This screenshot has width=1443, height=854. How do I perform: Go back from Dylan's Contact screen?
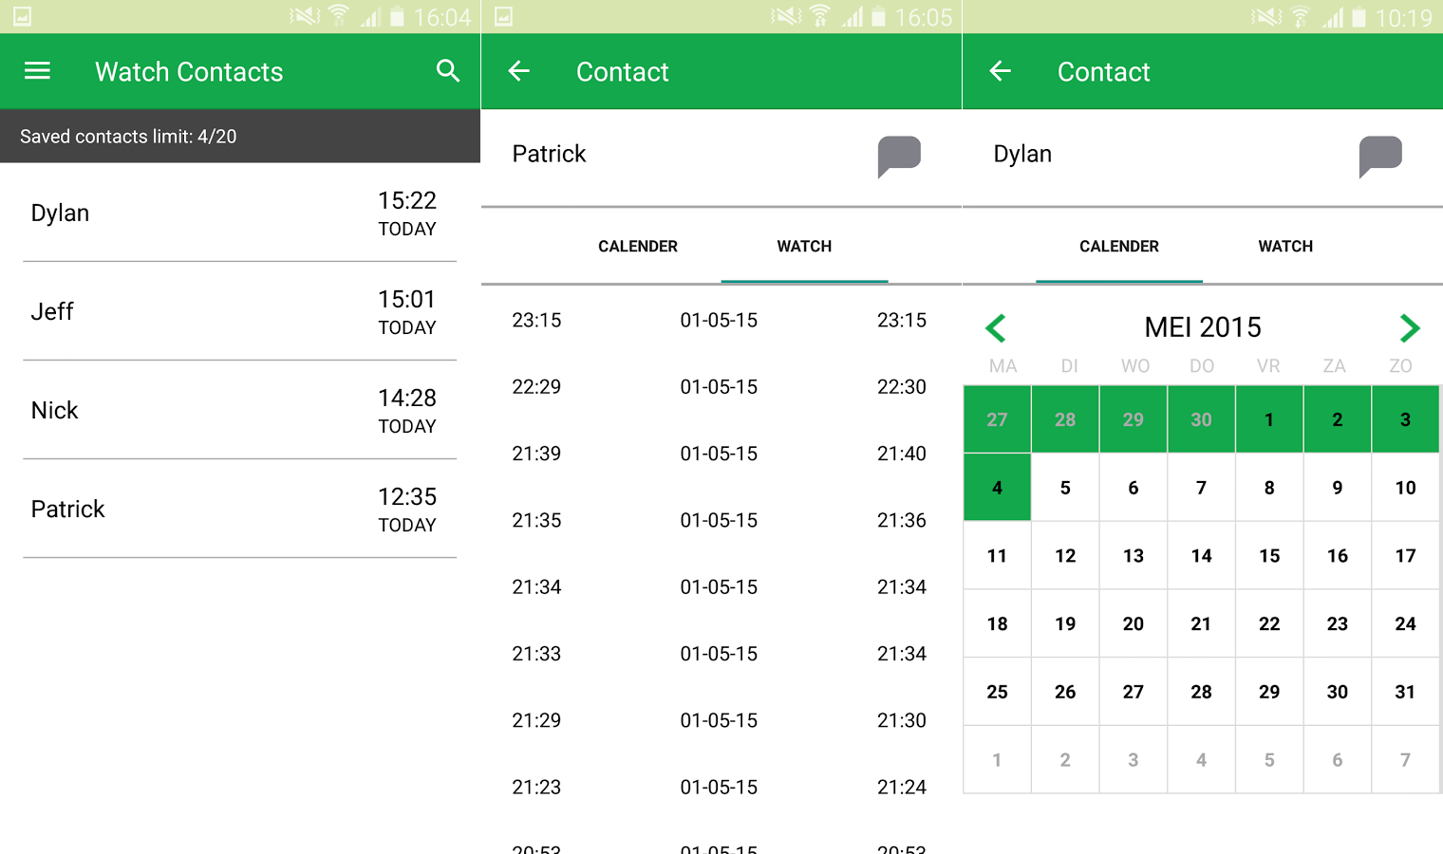click(1000, 71)
